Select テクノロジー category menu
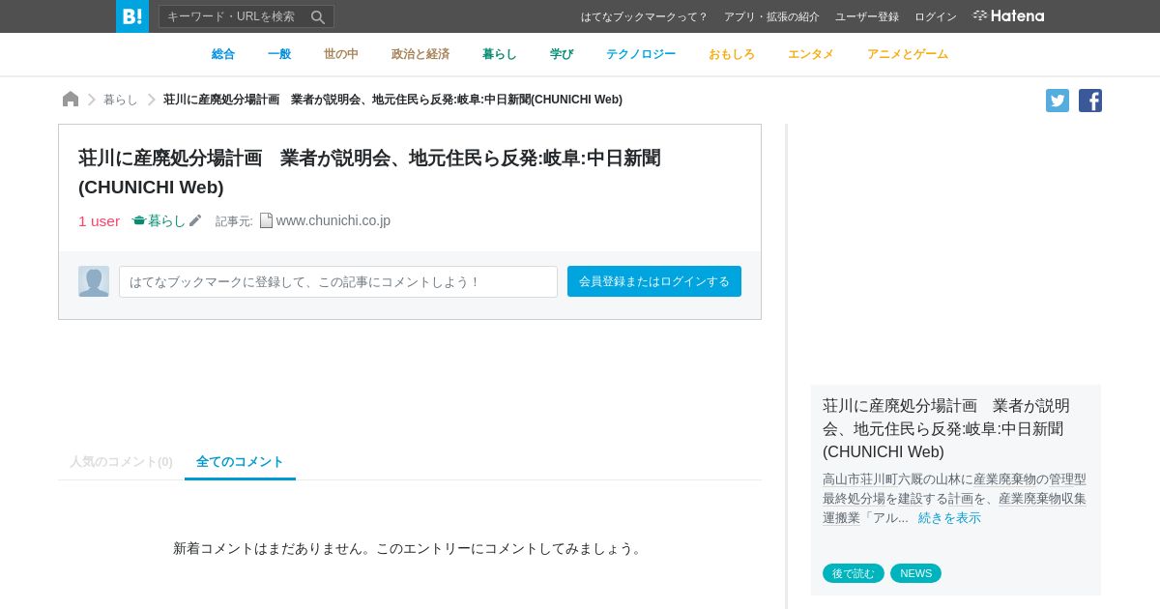 click(641, 54)
